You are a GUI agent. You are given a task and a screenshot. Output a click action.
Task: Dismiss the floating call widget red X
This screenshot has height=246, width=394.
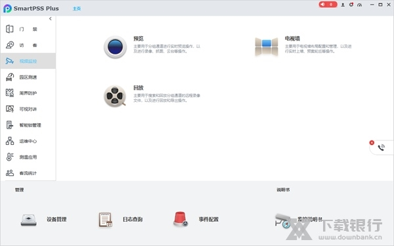point(372,142)
